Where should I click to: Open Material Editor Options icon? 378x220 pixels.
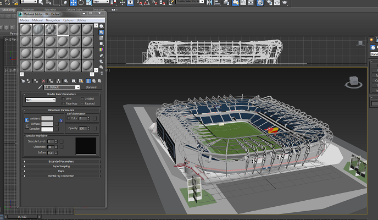pos(102,62)
